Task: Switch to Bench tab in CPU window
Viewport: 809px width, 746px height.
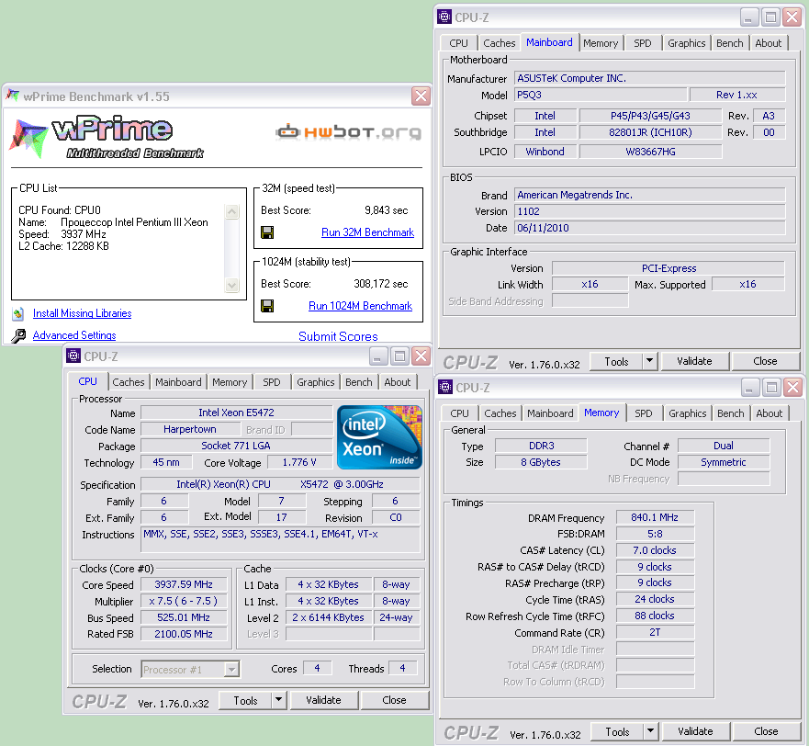Action: pyautogui.click(x=358, y=382)
